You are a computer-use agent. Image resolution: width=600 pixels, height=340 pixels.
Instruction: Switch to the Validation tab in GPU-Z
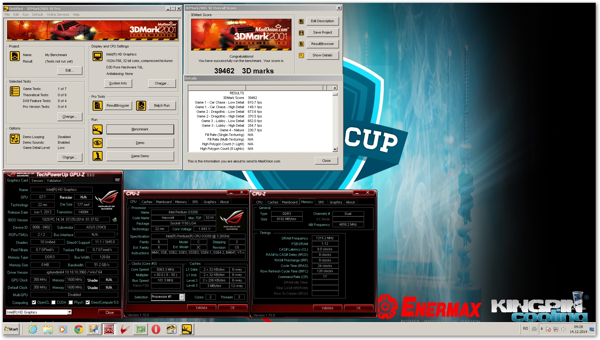(54, 181)
